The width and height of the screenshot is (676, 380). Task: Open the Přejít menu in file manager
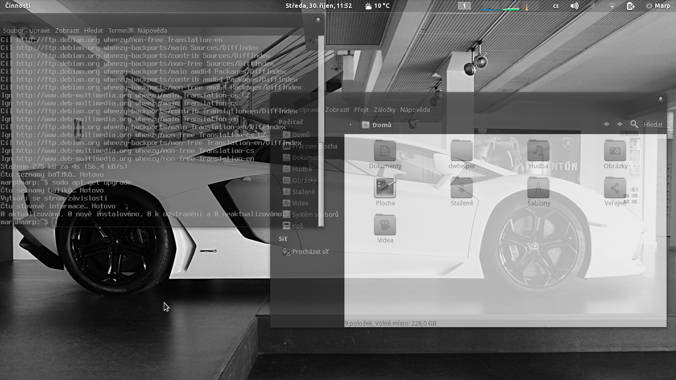tap(361, 109)
